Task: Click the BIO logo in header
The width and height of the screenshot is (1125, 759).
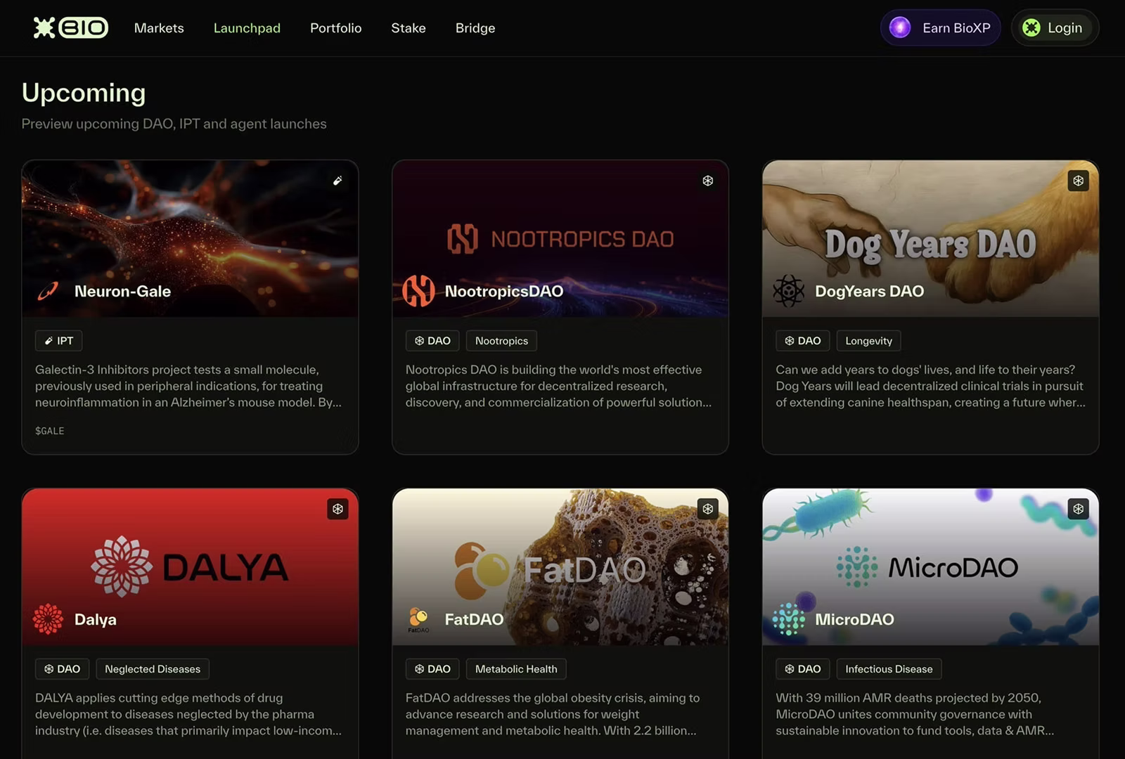Action: click(70, 27)
